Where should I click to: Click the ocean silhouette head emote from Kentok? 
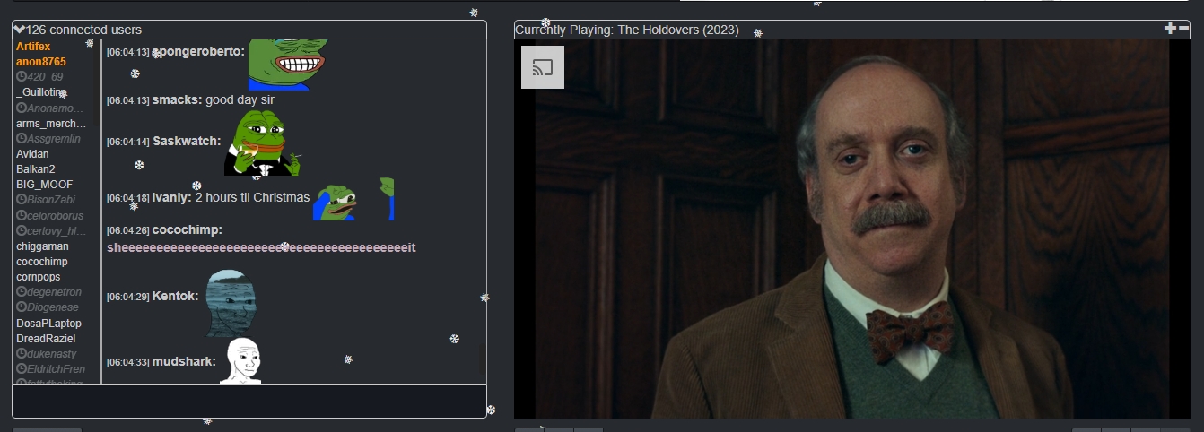point(231,303)
